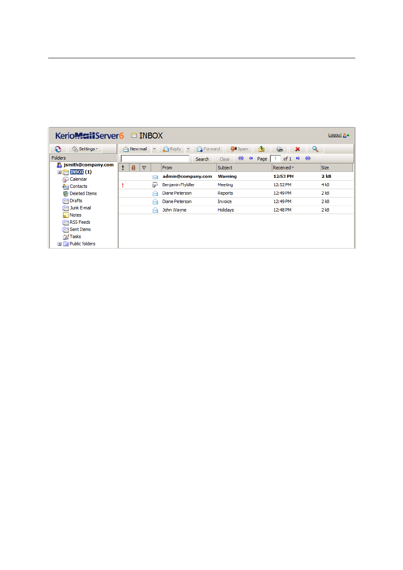This screenshot has height=570, width=403.
Task: Sort messages by Size column
Action: [x=336, y=168]
